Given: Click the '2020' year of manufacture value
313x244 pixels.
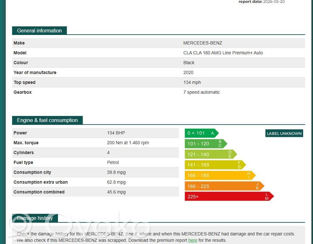Looking at the screenshot, I should coord(188,72).
